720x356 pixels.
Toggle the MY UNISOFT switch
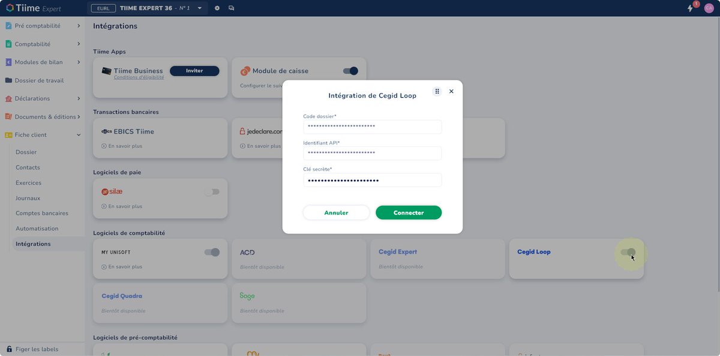[212, 252]
